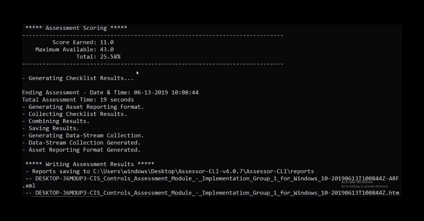The width and height of the screenshot is (424, 221).
Task: Click the Assessment Scoring header line
Action: tap(76, 28)
